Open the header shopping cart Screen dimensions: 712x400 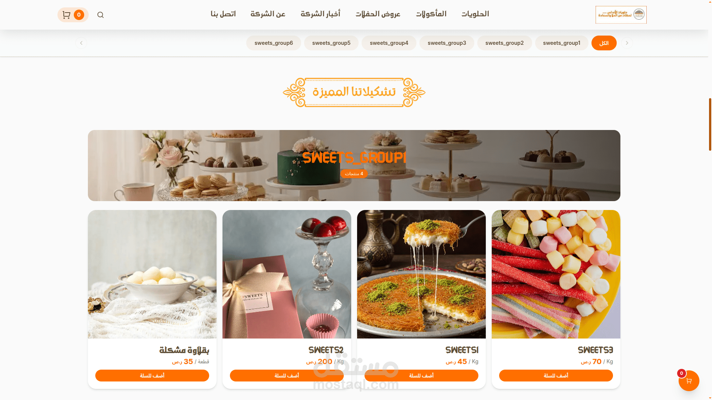[73, 15]
